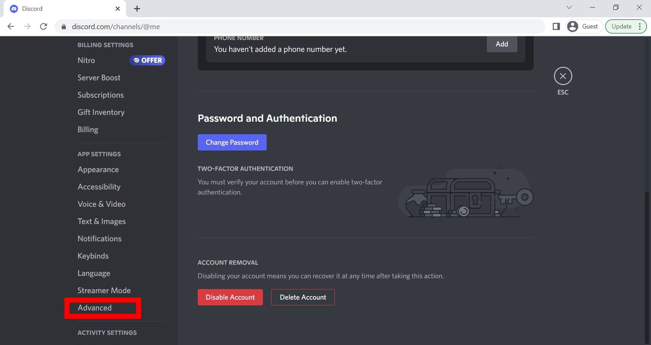Screen dimensions: 651x345
Task: Open Notifications settings
Action: (x=99, y=238)
